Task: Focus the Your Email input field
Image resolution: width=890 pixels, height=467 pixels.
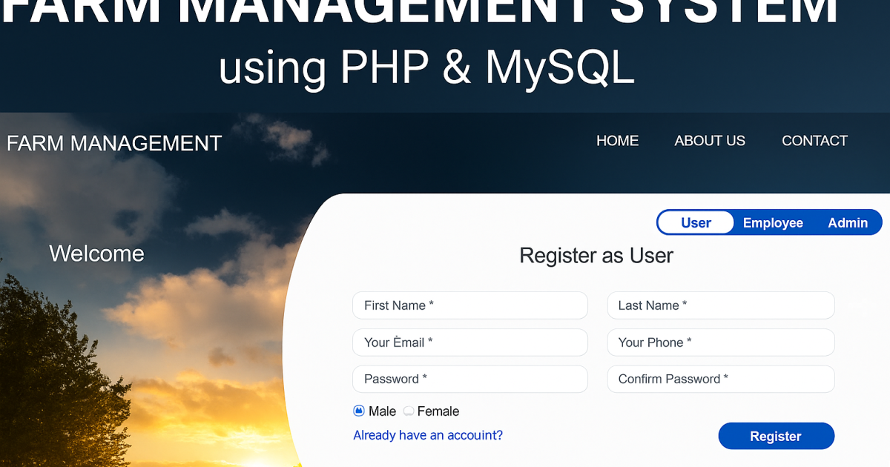Action: click(469, 342)
